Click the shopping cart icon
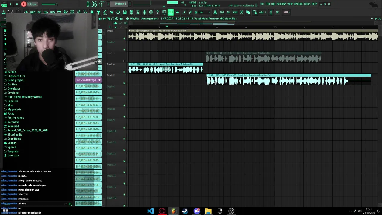The height and width of the screenshot is (215, 382). point(277,12)
